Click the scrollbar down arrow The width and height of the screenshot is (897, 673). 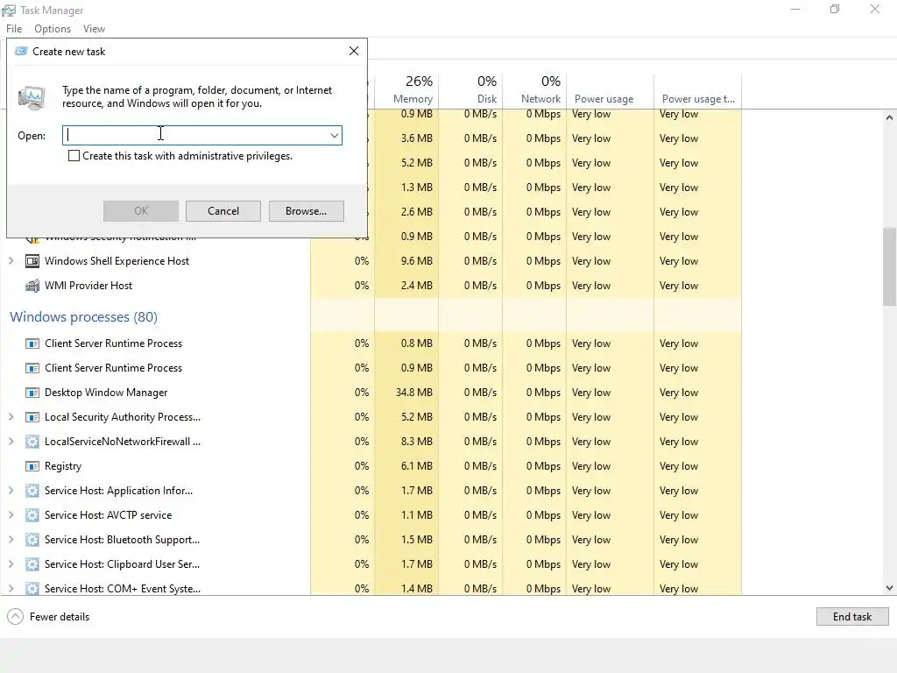pyautogui.click(x=889, y=588)
